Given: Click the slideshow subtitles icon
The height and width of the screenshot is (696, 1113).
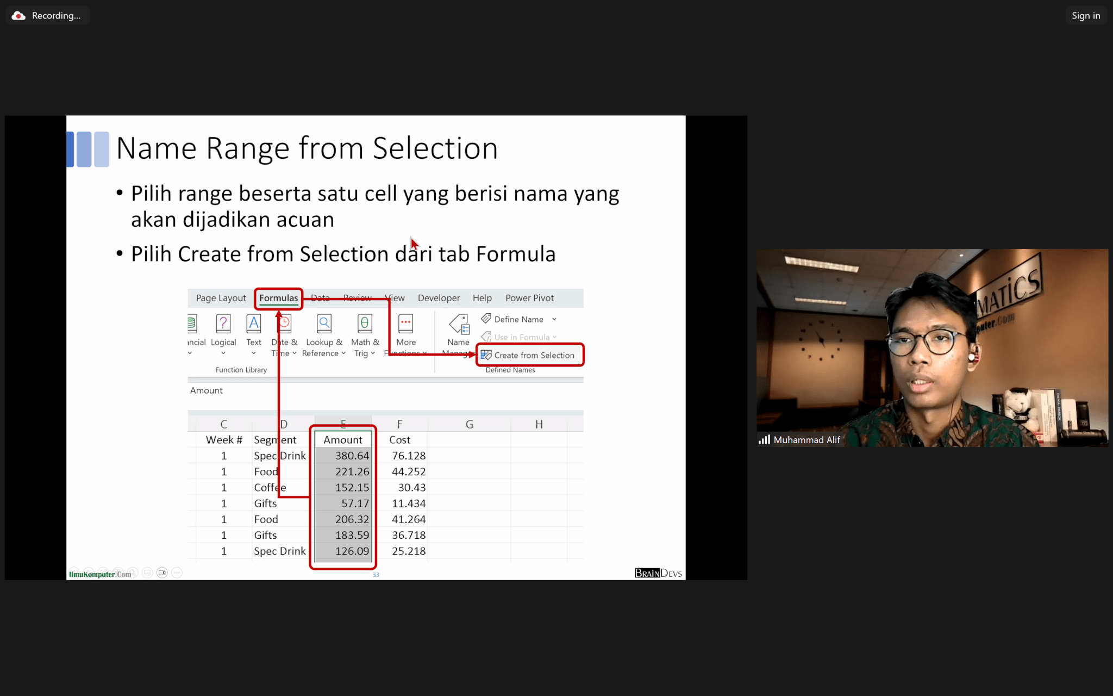Looking at the screenshot, I should tap(147, 573).
